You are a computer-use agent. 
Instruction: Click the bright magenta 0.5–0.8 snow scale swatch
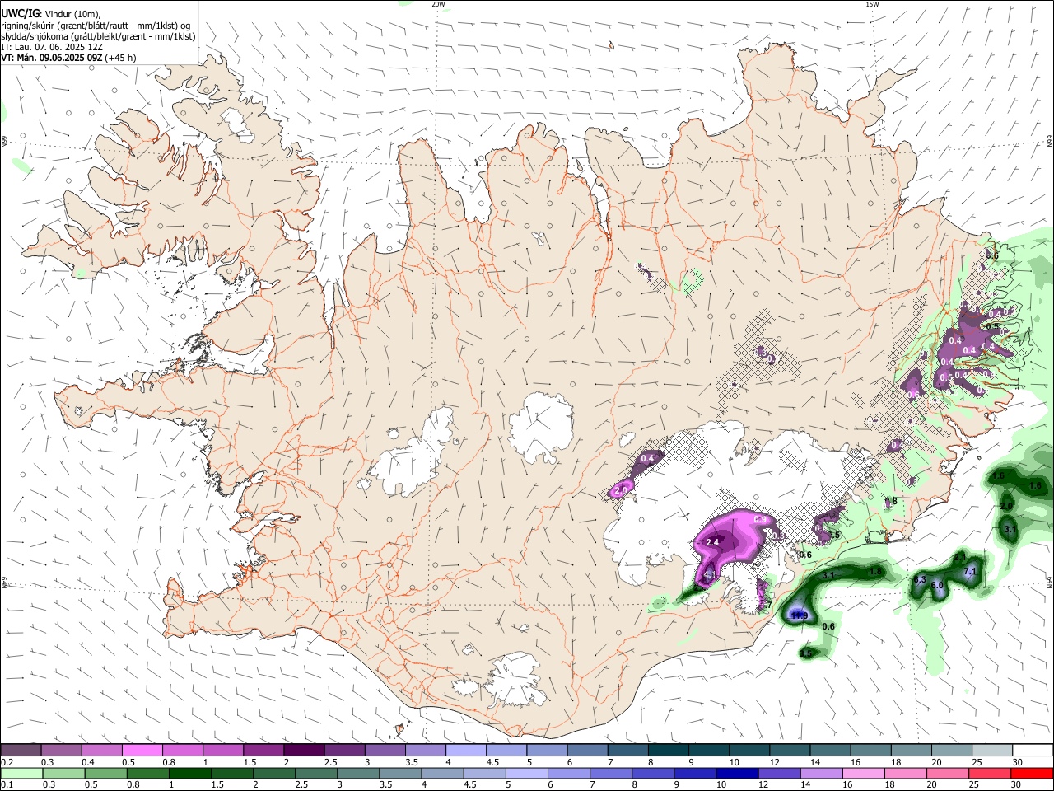(x=142, y=751)
